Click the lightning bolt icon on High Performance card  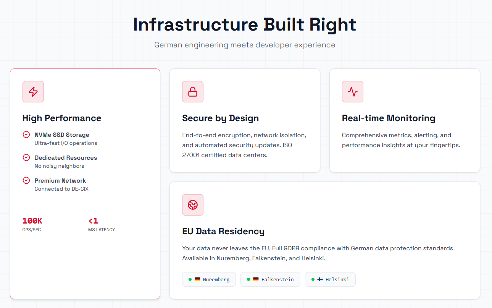tap(33, 92)
